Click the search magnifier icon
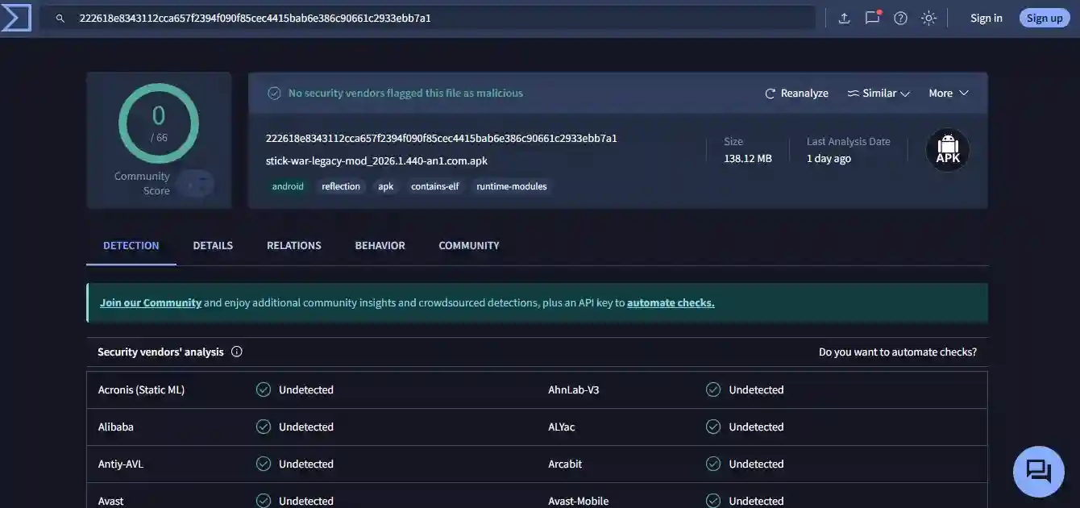The height and width of the screenshot is (508, 1080). (x=60, y=18)
